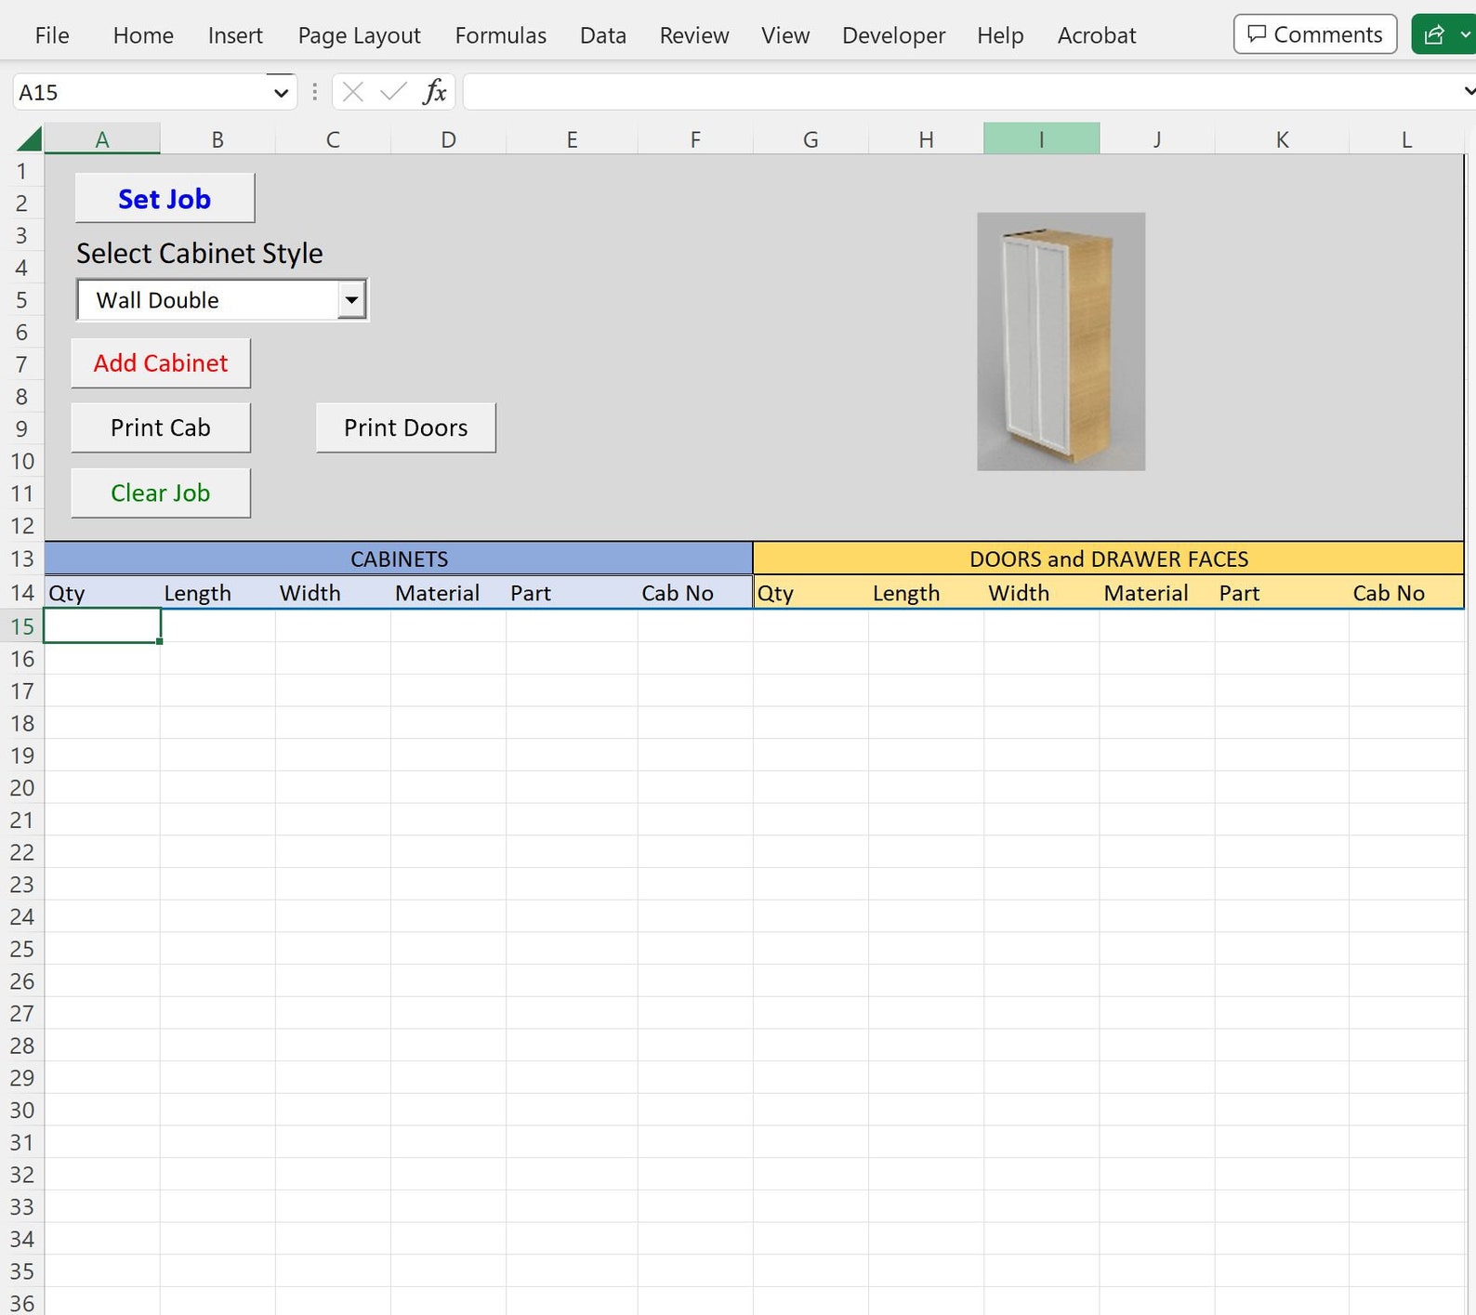Click the Cab No cell in column L
Viewport: 1476px width, 1315px height.
coord(1406,593)
